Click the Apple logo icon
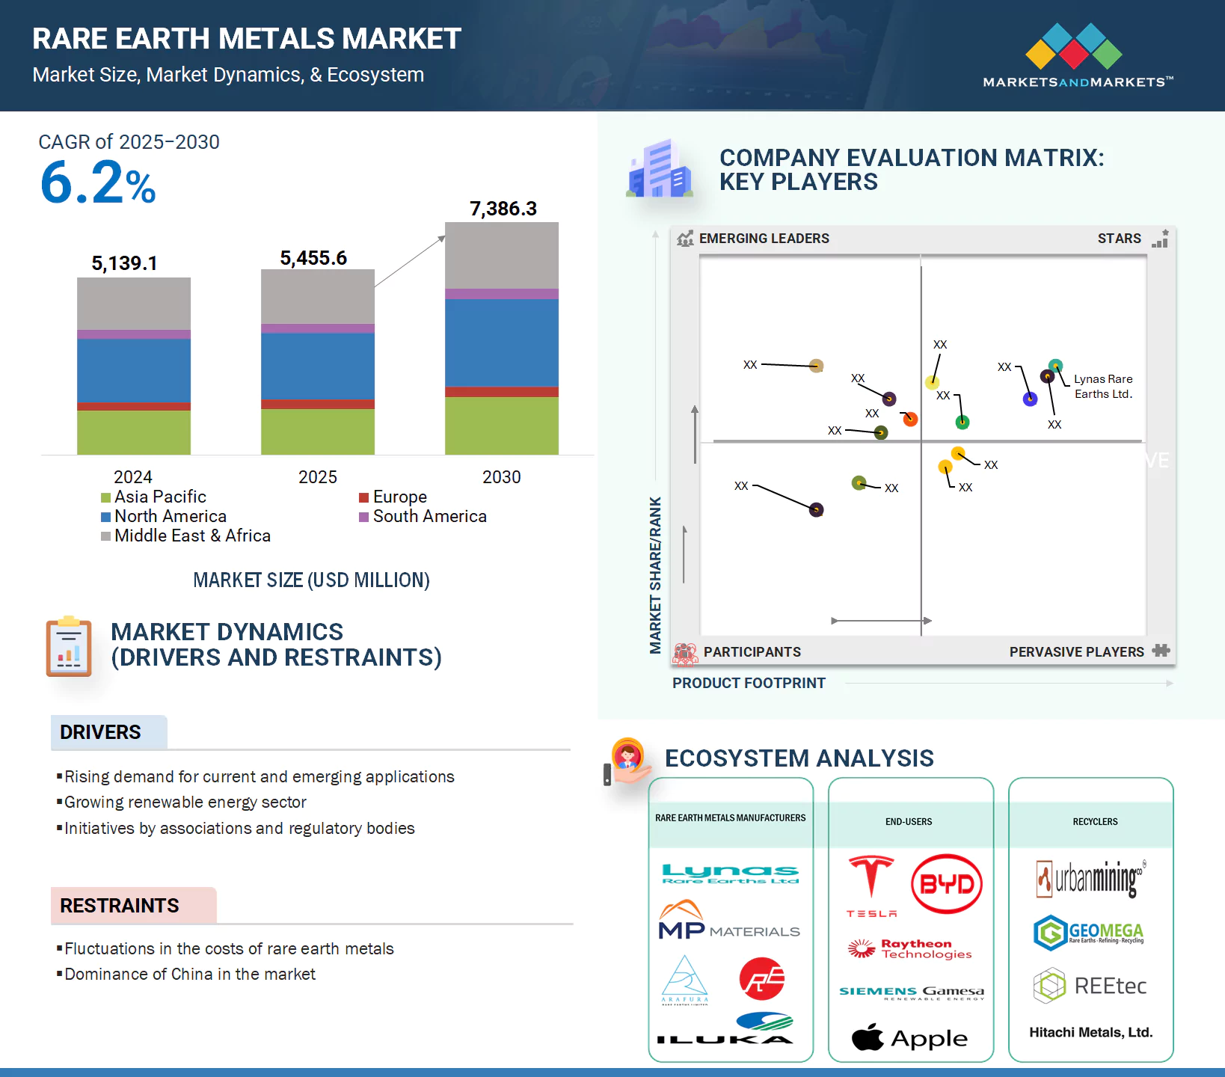The image size is (1225, 1077). coord(868,1037)
